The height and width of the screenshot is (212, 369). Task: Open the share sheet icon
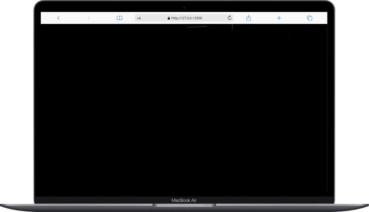pos(249,18)
